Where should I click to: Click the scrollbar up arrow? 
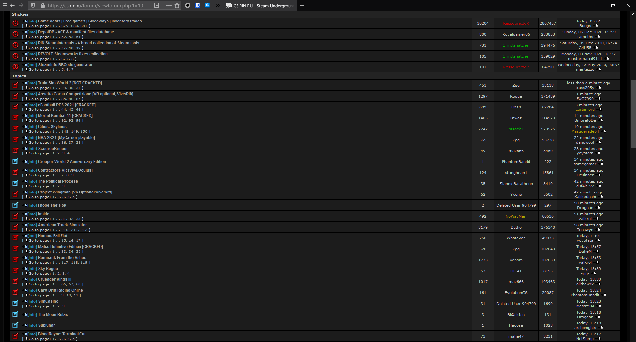click(633, 14)
